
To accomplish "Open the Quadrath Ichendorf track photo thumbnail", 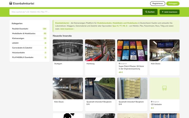I will pyautogui.click(x=100, y=88).
